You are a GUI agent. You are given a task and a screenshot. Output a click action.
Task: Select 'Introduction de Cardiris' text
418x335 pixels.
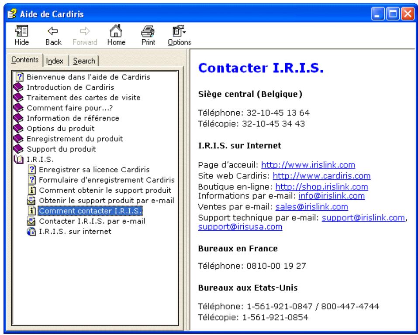point(70,87)
